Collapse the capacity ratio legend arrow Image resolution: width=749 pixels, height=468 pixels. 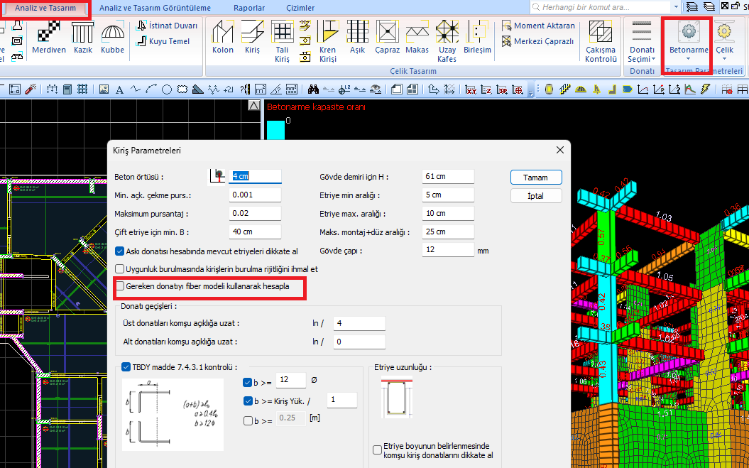pos(254,106)
